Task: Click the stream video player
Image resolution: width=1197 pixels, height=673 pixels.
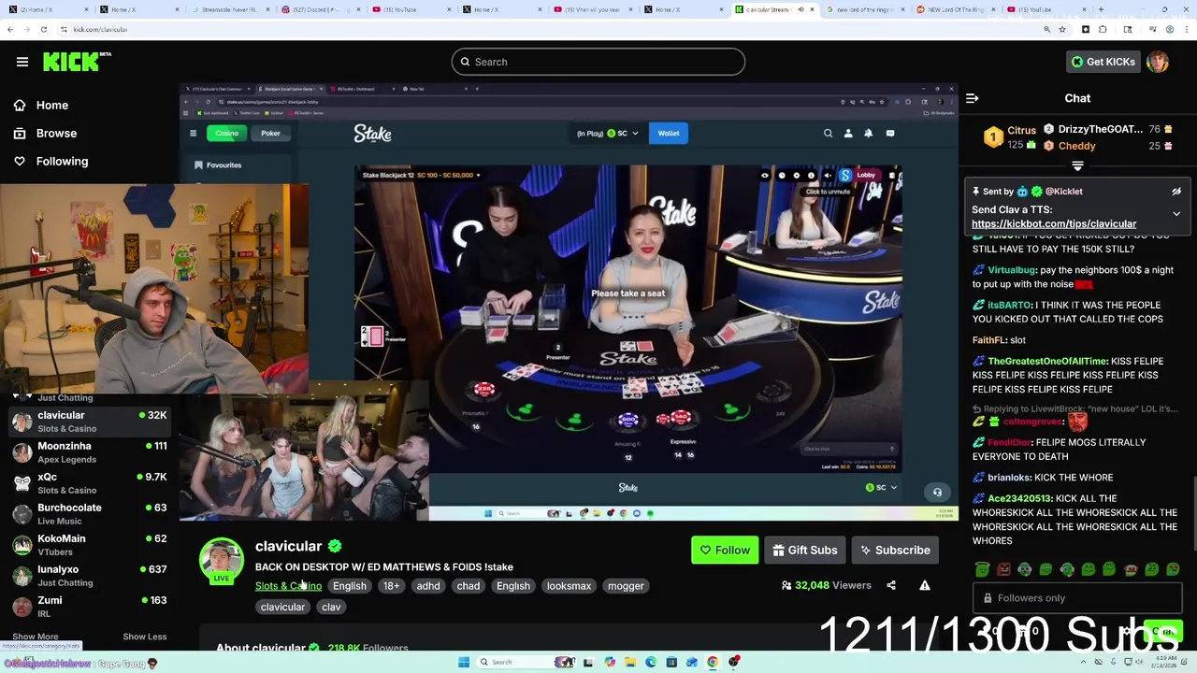Action: (569, 302)
